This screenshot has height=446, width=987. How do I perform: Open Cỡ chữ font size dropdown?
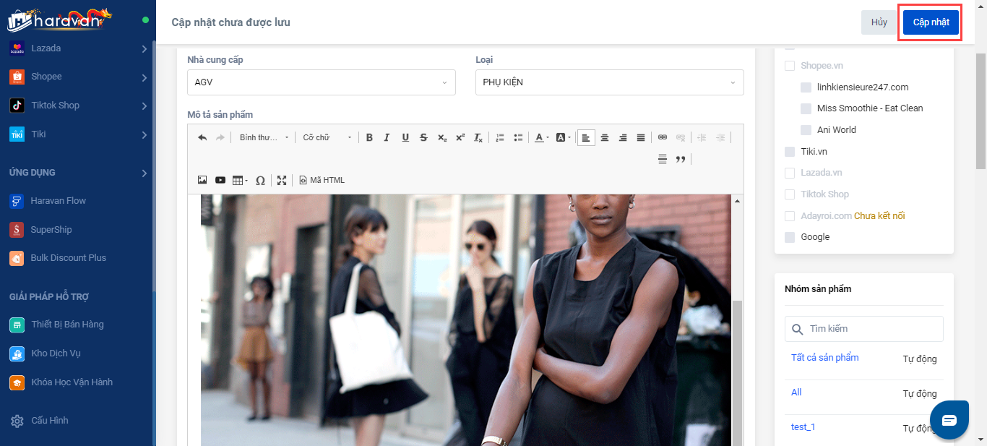point(327,137)
